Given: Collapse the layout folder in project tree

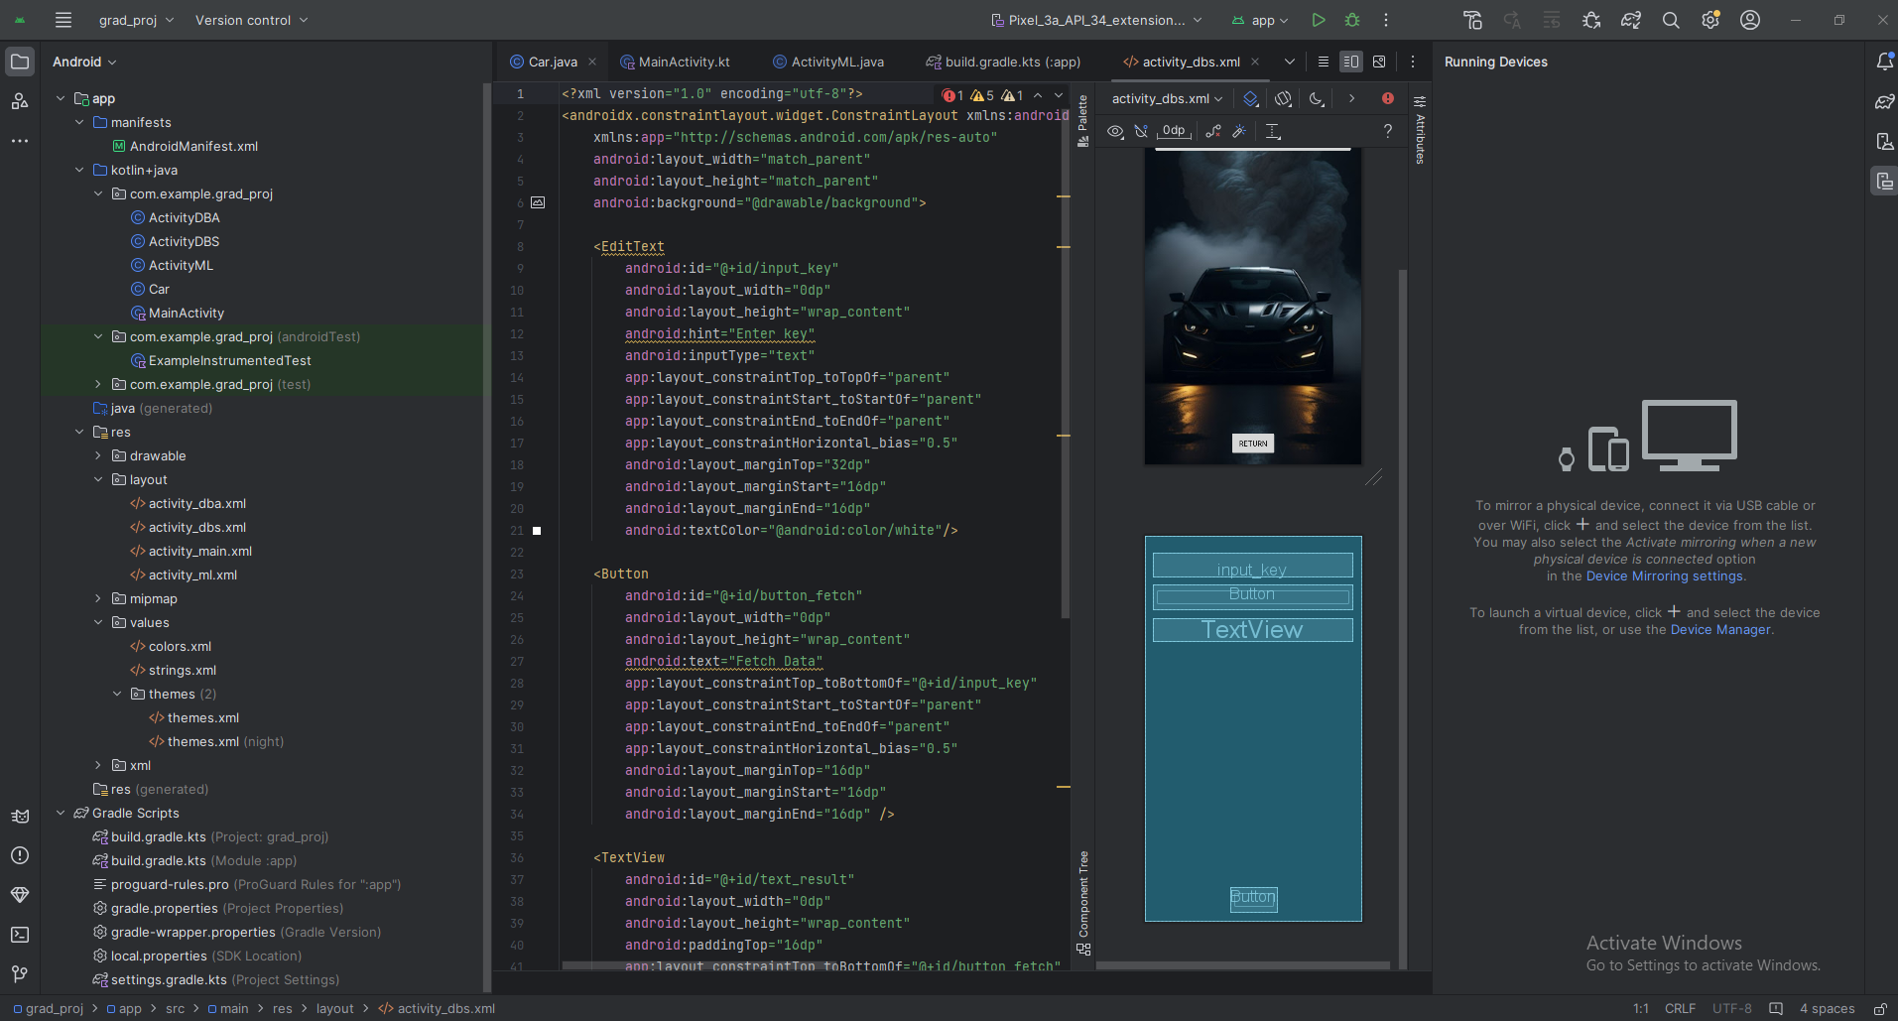Looking at the screenshot, I should pos(98,479).
